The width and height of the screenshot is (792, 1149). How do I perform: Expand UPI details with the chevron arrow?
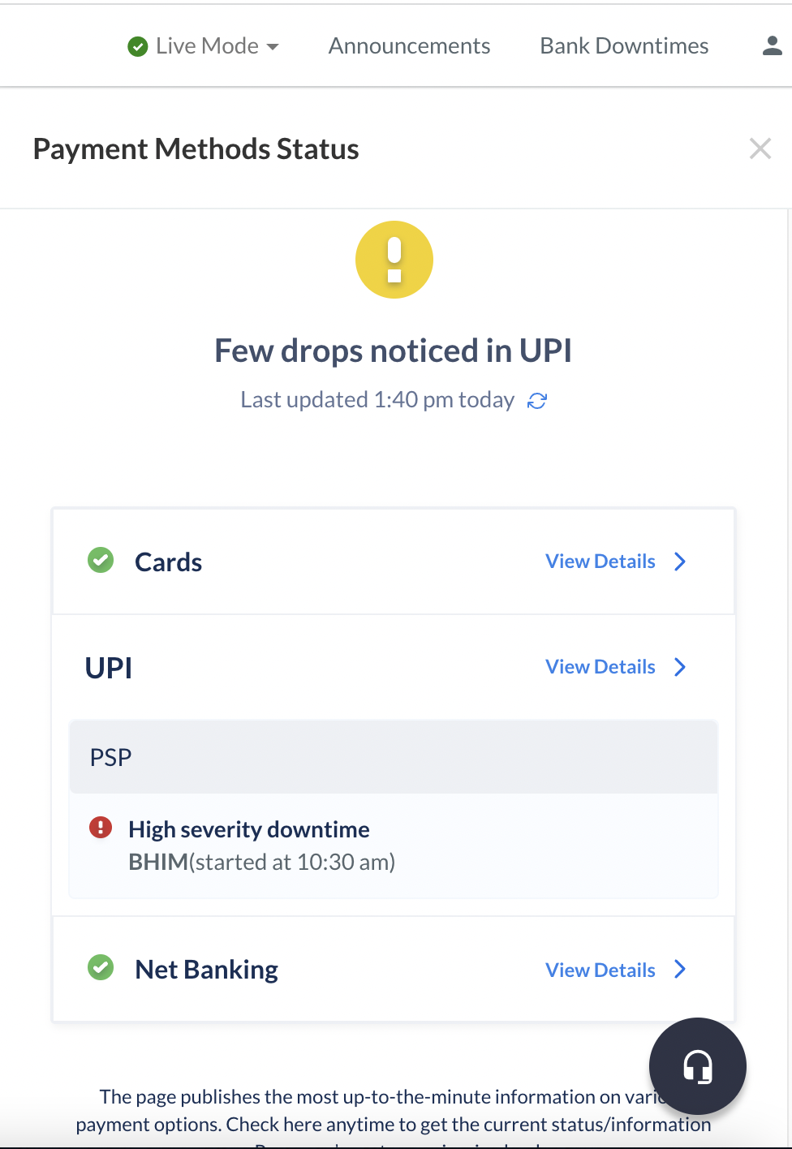680,667
